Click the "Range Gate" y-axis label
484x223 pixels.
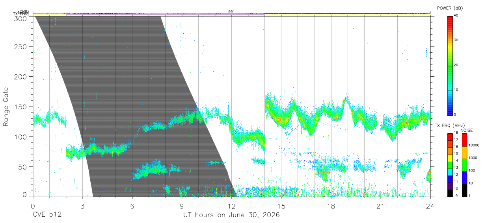pos(6,107)
